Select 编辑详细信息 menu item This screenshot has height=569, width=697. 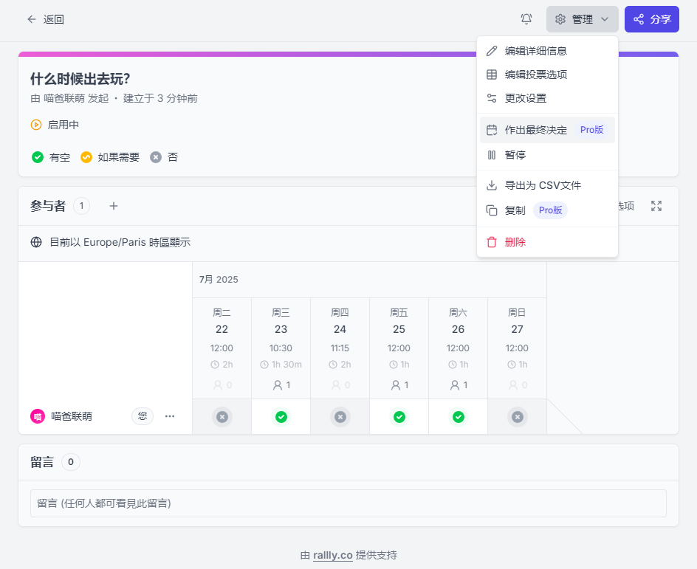[x=547, y=51]
